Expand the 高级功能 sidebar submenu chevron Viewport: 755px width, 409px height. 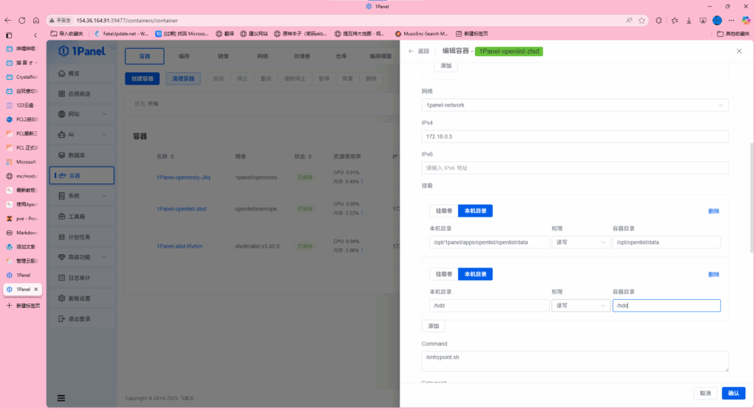click(x=104, y=257)
